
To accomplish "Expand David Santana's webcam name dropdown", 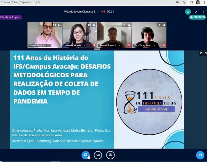I will [50, 45].
